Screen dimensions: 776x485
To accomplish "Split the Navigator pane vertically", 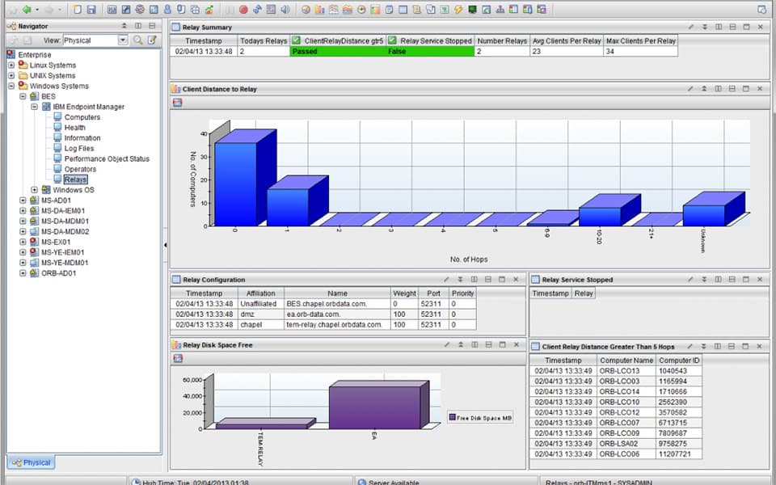I will click(x=138, y=26).
